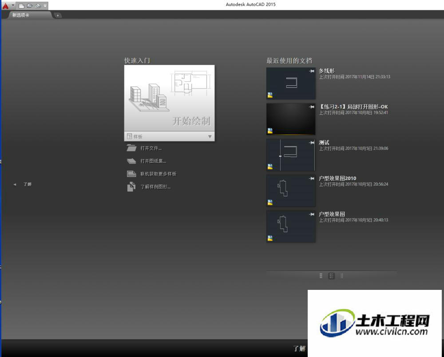Click the 户型效果图 document title dated 20:40:13

(x=332, y=214)
